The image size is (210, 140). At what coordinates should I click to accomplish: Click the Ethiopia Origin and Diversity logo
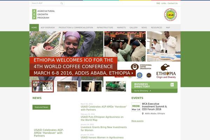(166, 71)
